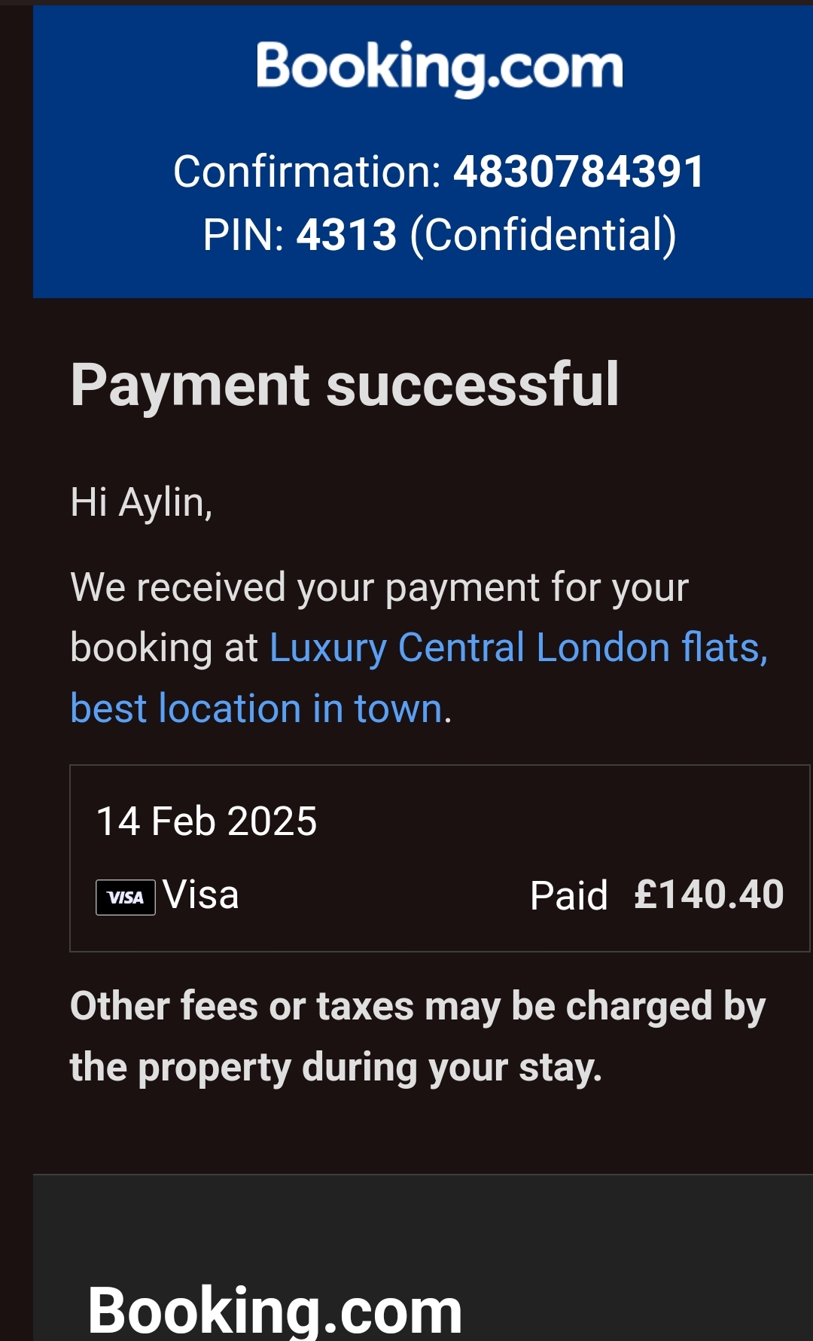The height and width of the screenshot is (1341, 813).
Task: Click the 'Visa' payment method text
Action: click(x=201, y=895)
